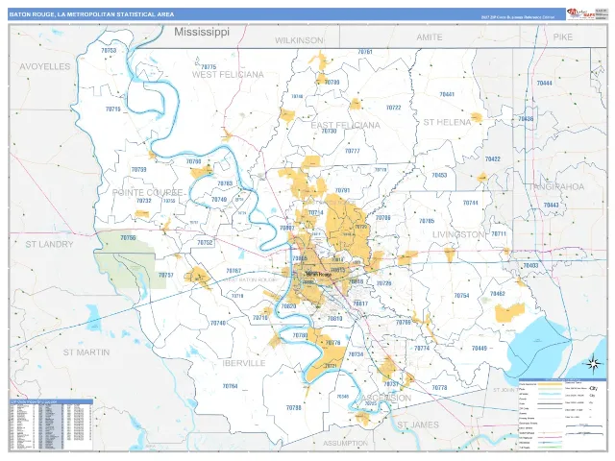This screenshot has height=461, width=615.
Task: Click the compass rose on the map
Action: [595, 363]
